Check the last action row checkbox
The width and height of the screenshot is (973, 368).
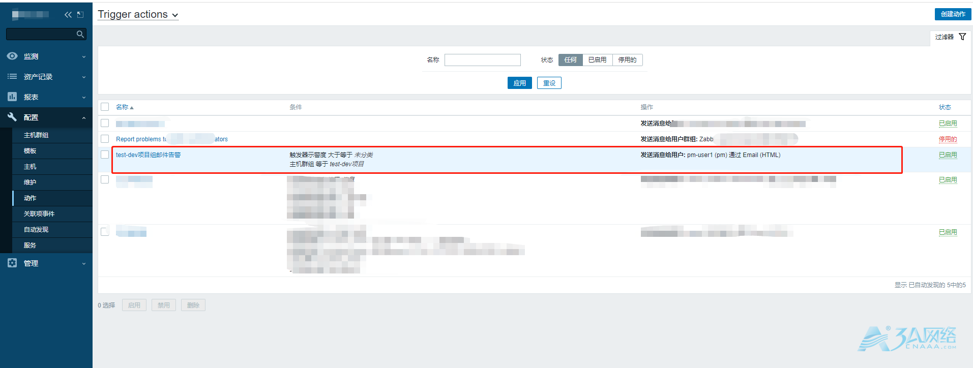pos(105,232)
